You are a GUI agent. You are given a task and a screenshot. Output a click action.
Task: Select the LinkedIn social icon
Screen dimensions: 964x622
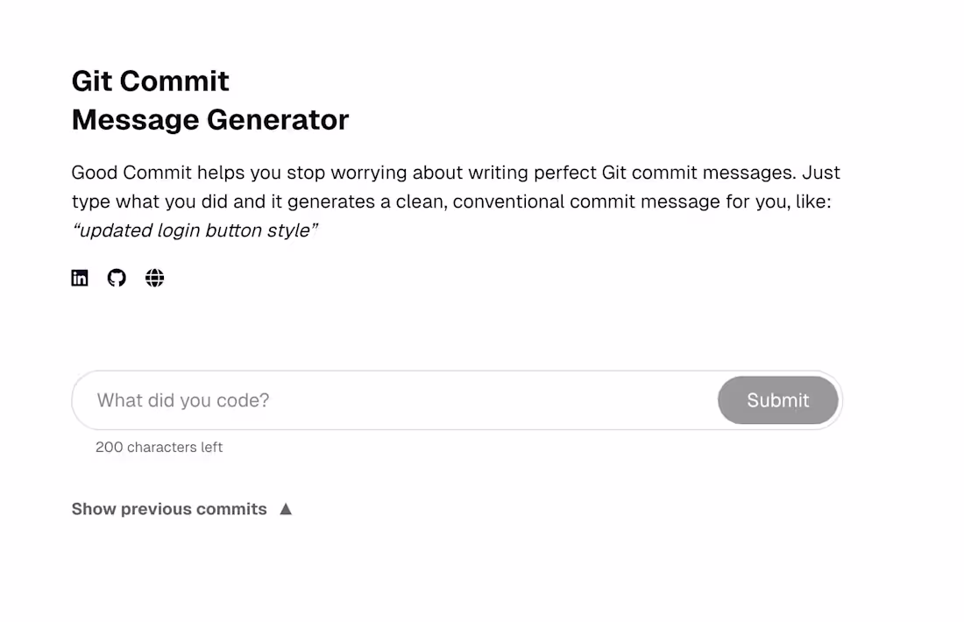[x=79, y=278]
